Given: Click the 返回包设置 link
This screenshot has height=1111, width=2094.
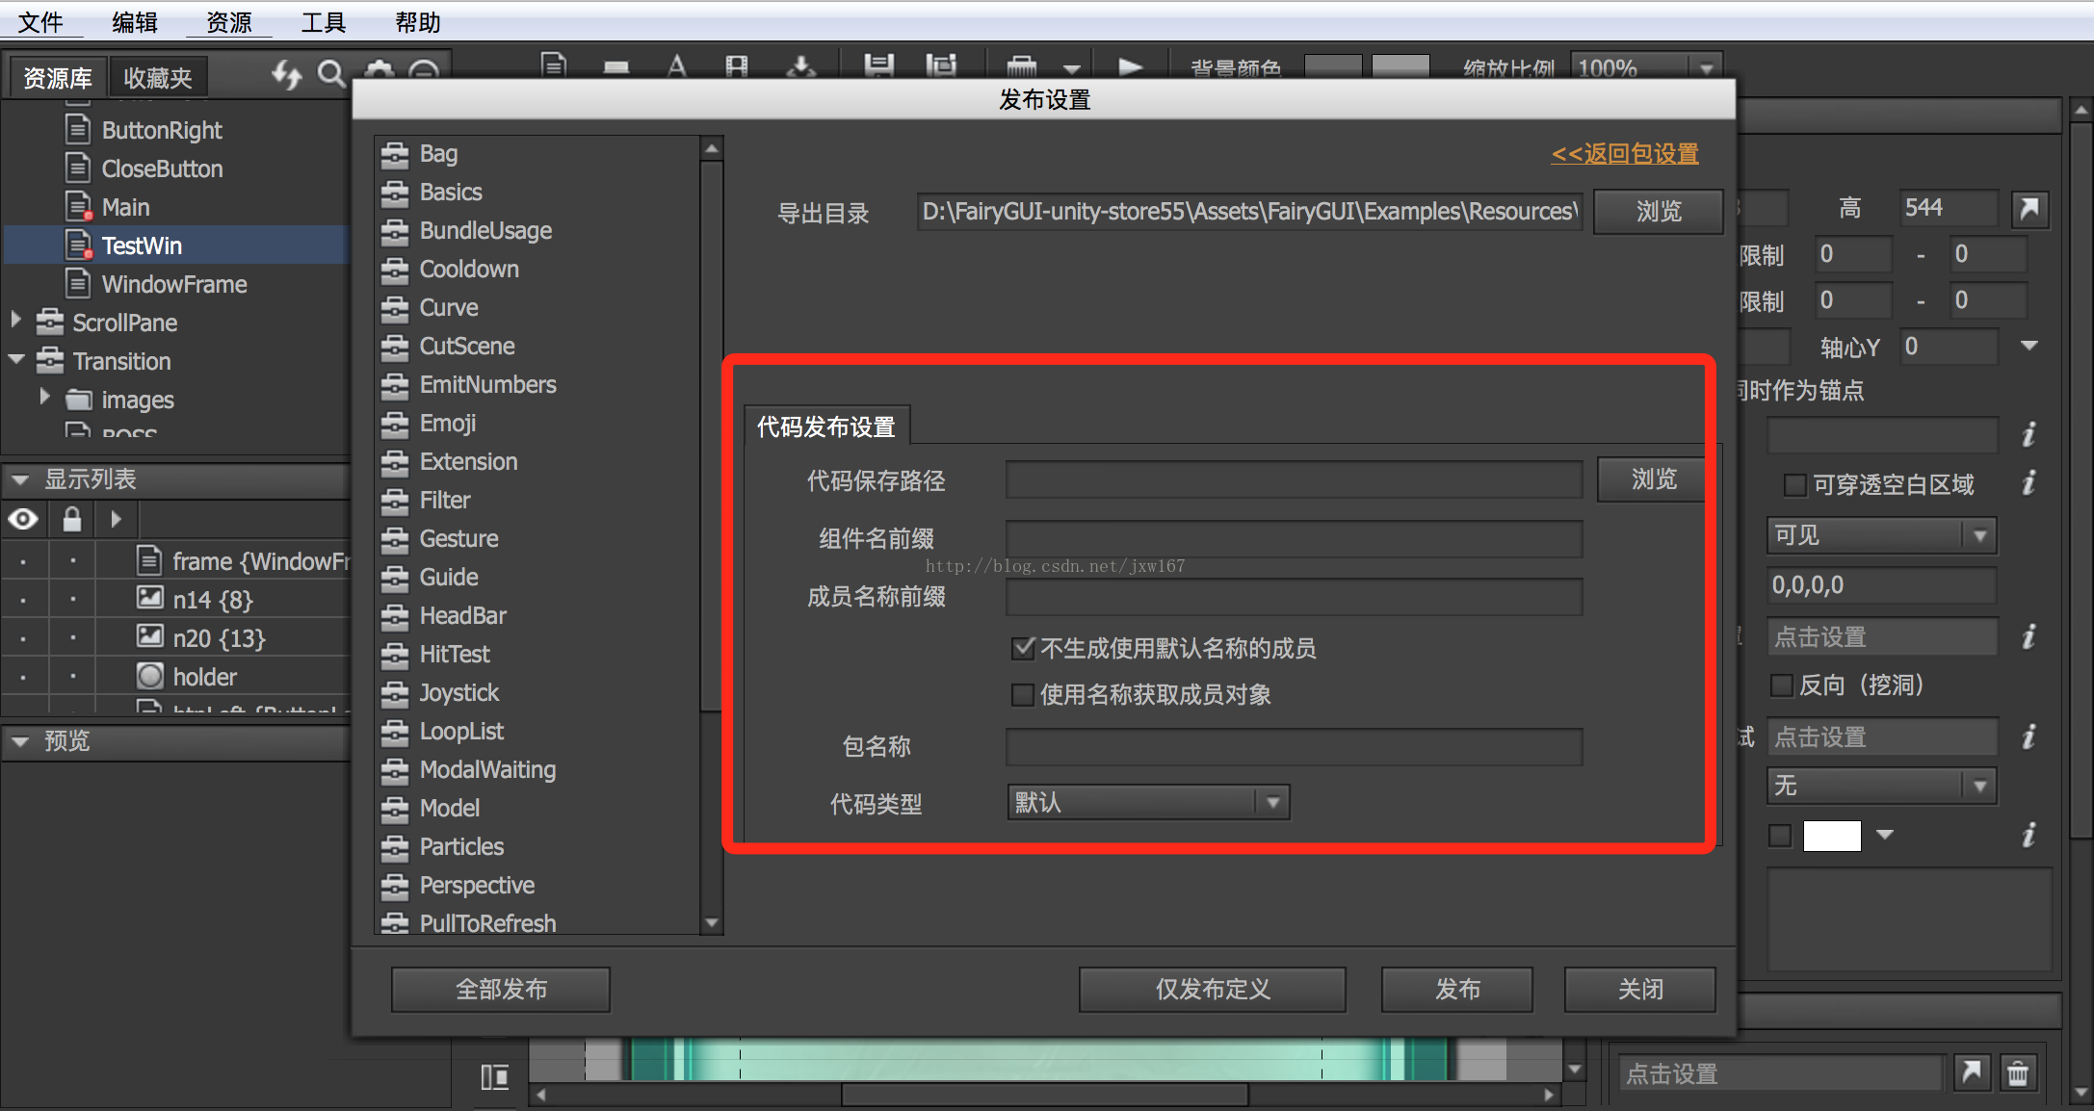Looking at the screenshot, I should (x=1624, y=153).
